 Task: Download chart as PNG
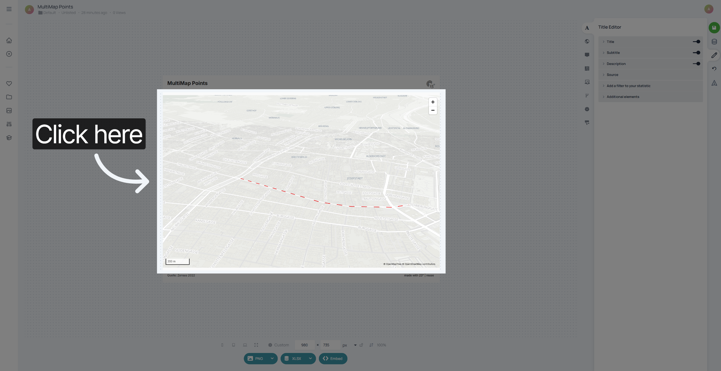pyautogui.click(x=256, y=358)
